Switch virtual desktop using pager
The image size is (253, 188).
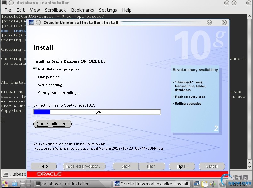(x=25, y=184)
